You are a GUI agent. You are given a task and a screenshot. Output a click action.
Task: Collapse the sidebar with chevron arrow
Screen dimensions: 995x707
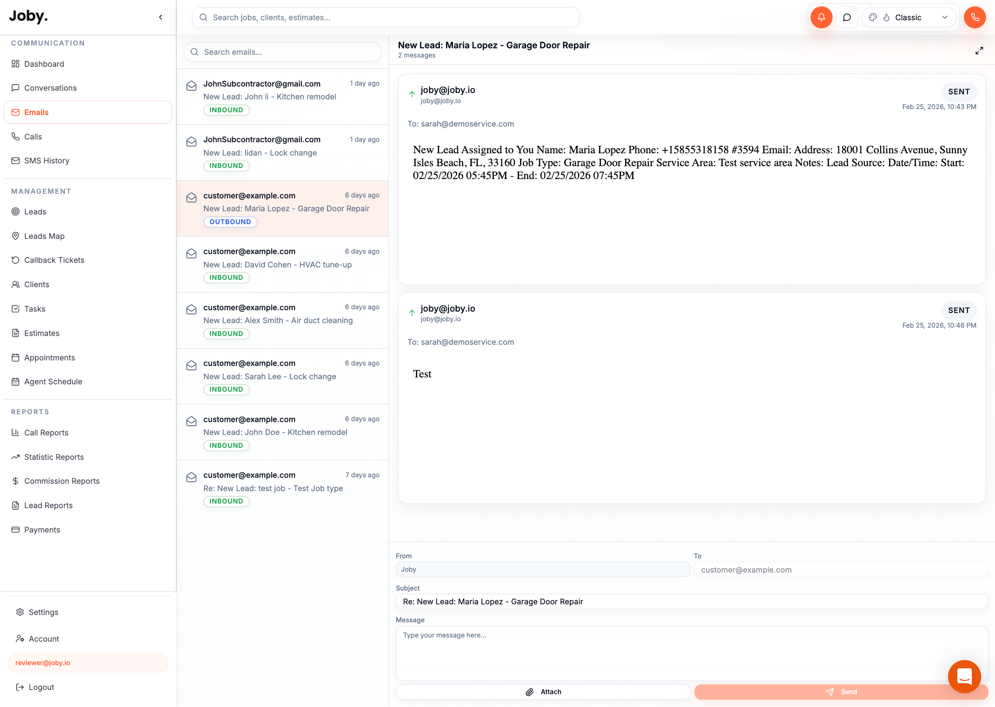(x=161, y=17)
